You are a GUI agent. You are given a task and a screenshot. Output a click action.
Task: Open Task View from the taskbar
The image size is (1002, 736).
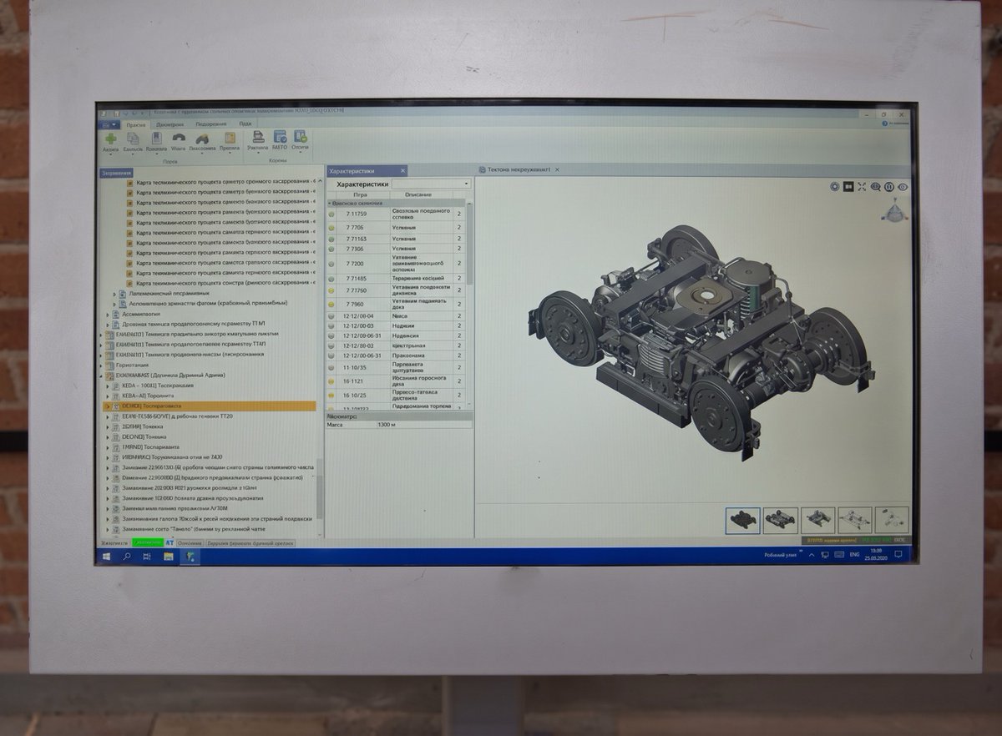point(148,556)
